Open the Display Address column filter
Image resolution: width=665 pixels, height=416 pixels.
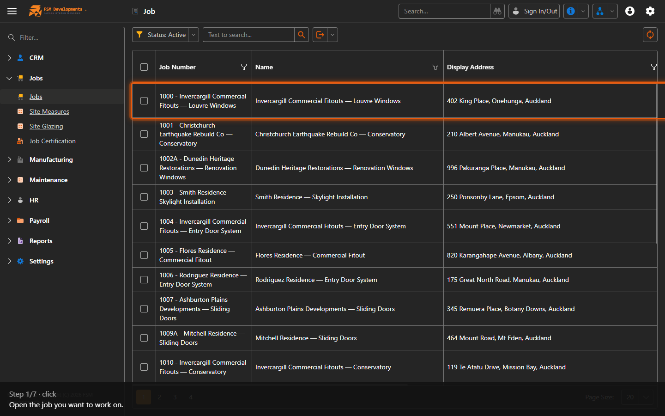654,67
